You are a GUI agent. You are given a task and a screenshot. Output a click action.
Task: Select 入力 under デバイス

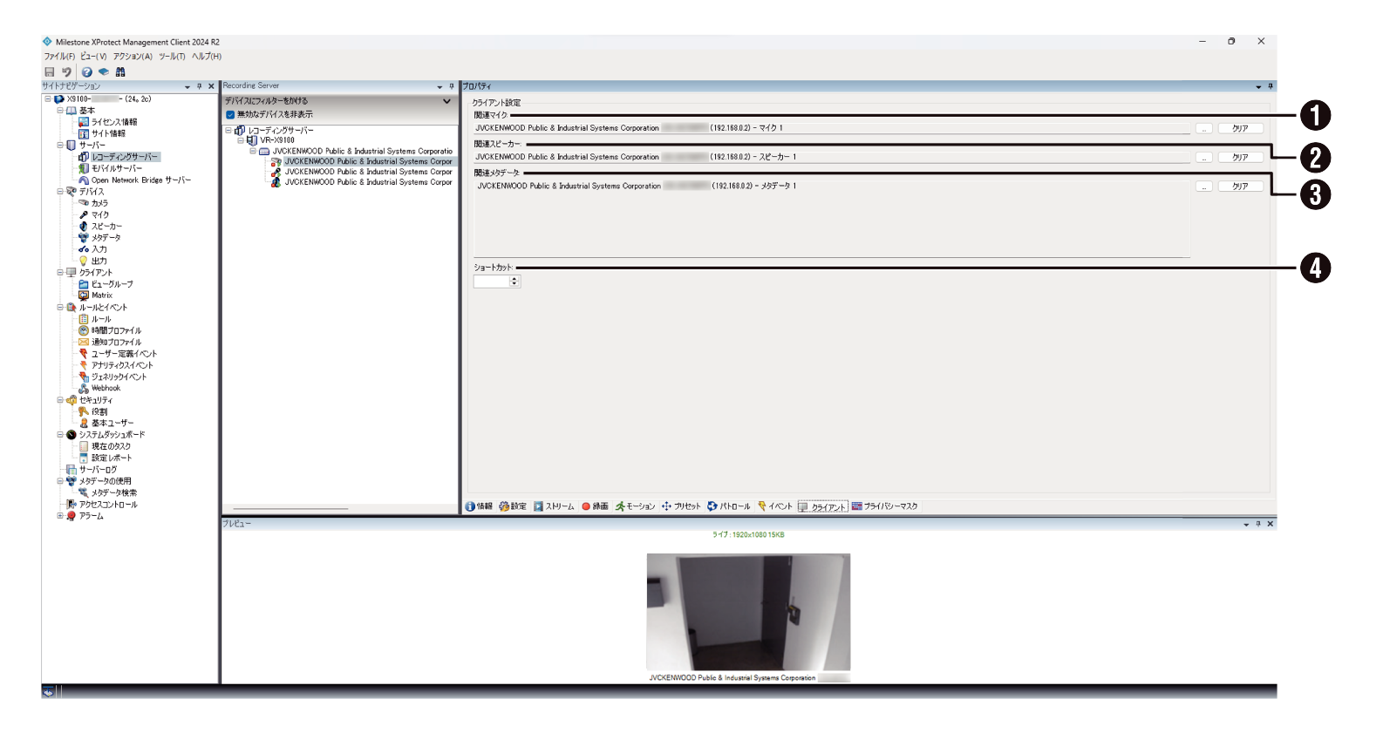coord(99,249)
